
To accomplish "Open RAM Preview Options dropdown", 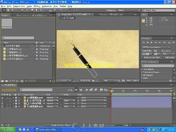I will [x=156, y=47].
